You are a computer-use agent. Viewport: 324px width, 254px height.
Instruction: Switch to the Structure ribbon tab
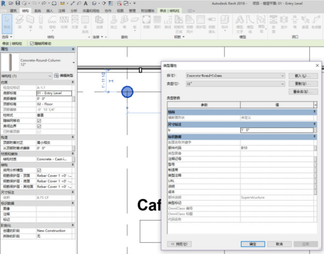[25, 11]
